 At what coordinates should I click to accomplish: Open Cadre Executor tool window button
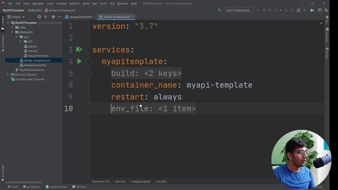coord(57,187)
